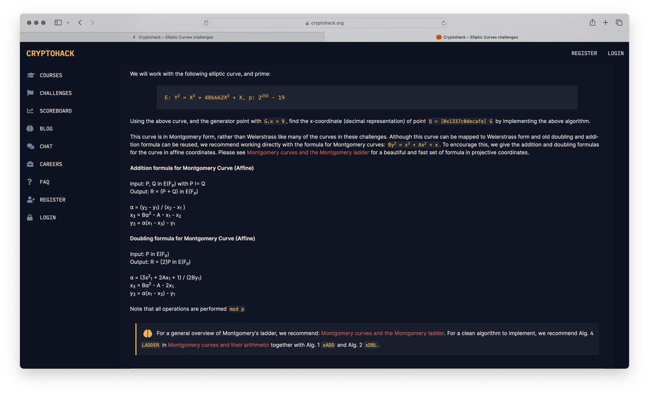Select the Courses icon in the sidebar
649x395 pixels.
[x=31, y=75]
